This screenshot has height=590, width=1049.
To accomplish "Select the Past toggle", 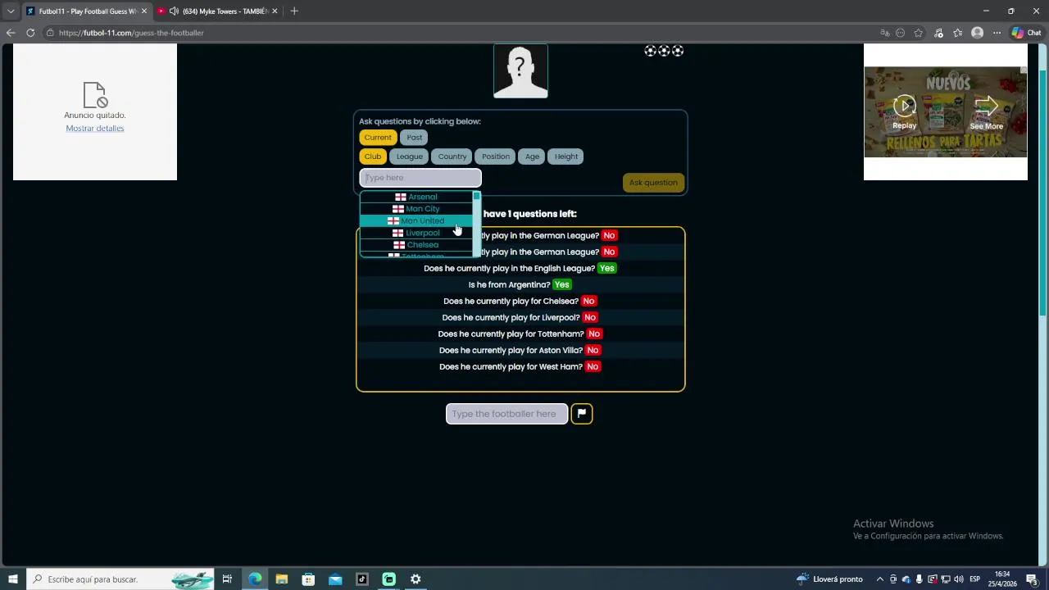I will (x=415, y=137).
